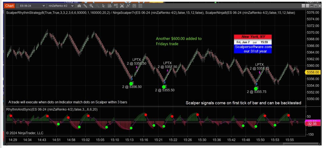
Task: Select the greyed-out Zoom Out magnifier
Action: point(97,6)
